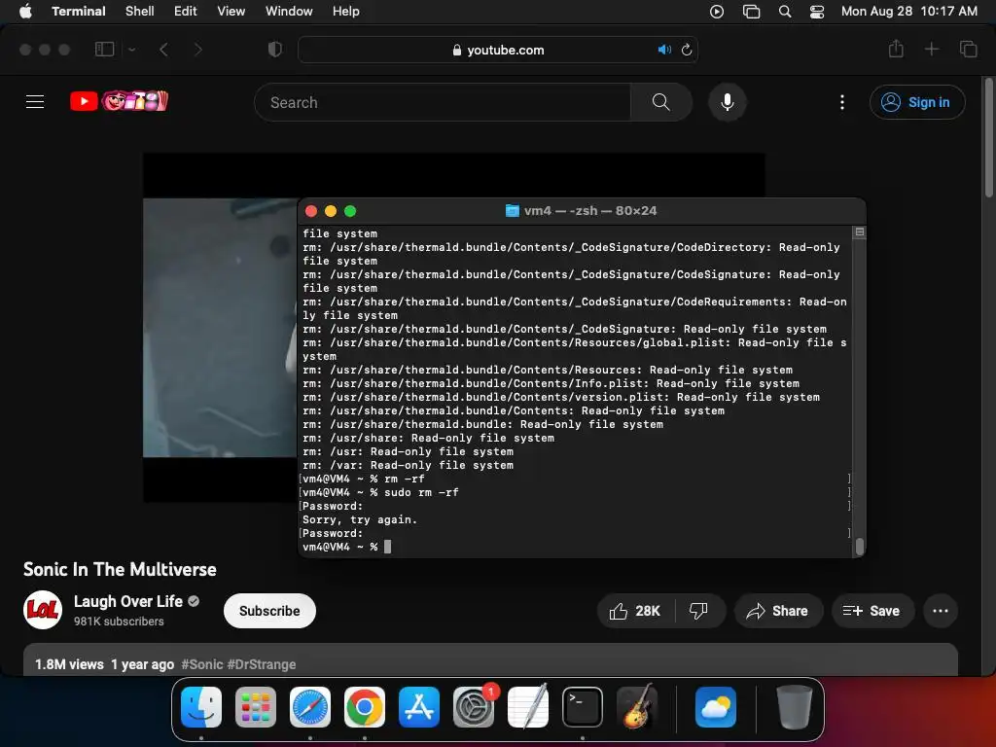Image resolution: width=996 pixels, height=747 pixels.
Task: Open Launchpad from the Dock
Action: (256, 707)
